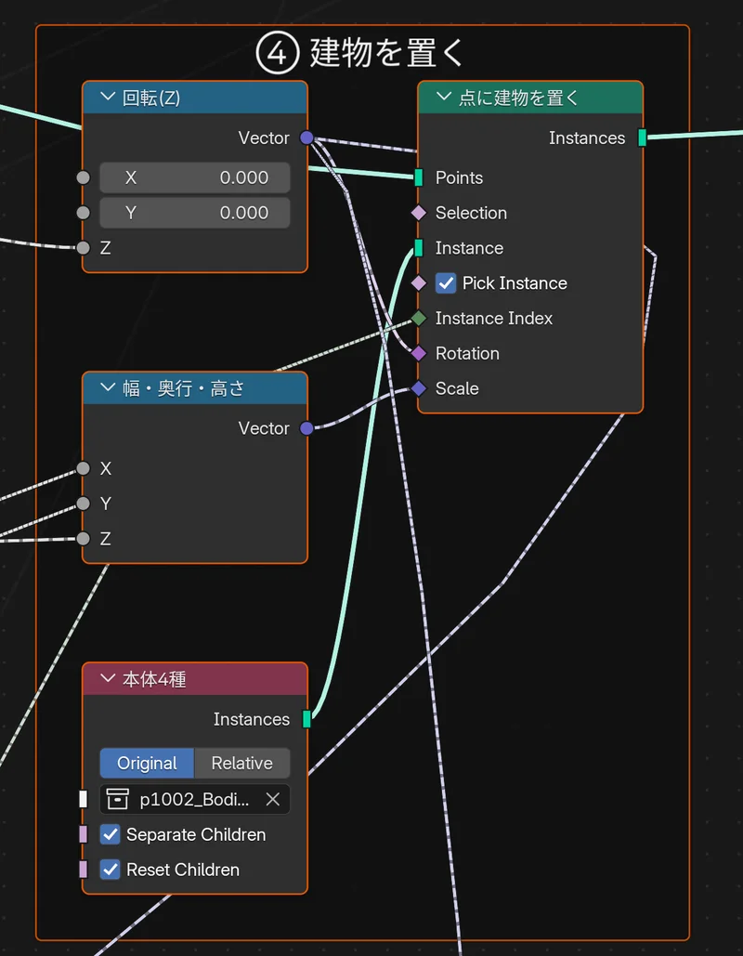This screenshot has height=956, width=743.
Task: Click the Selection label text
Action: (x=471, y=213)
